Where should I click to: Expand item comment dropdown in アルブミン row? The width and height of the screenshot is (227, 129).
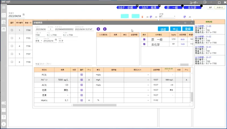point(148,80)
